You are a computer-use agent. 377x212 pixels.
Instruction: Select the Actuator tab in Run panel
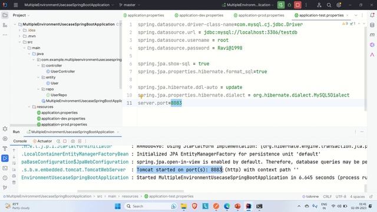pyautogui.click(x=42, y=141)
